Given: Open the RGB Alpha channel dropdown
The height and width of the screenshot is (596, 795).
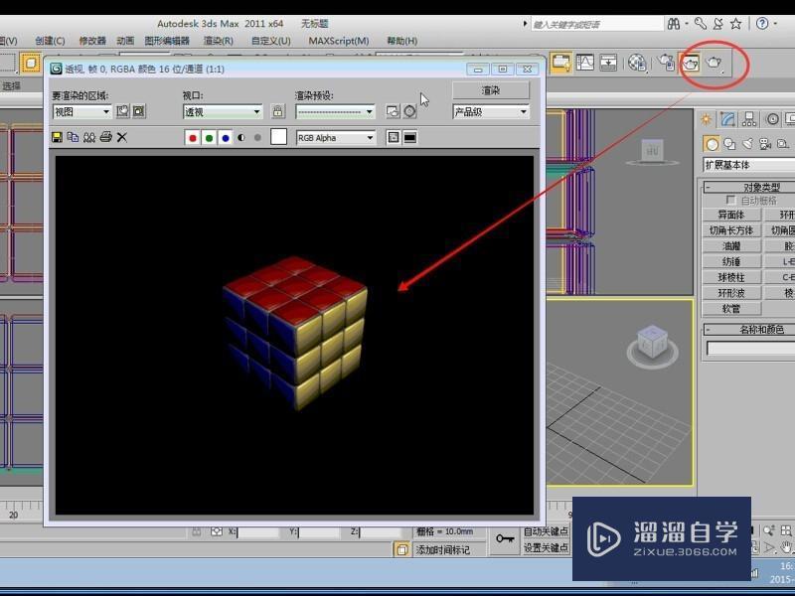Looking at the screenshot, I should point(336,138).
